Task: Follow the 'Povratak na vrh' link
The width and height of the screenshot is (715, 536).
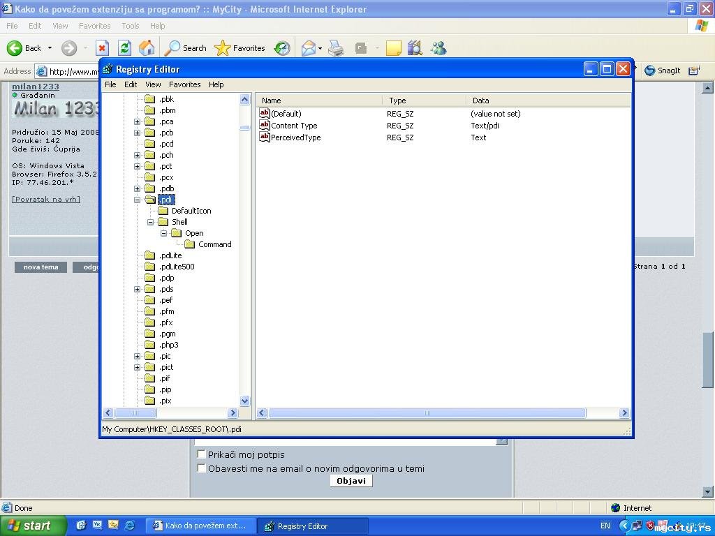Action: coord(46,200)
